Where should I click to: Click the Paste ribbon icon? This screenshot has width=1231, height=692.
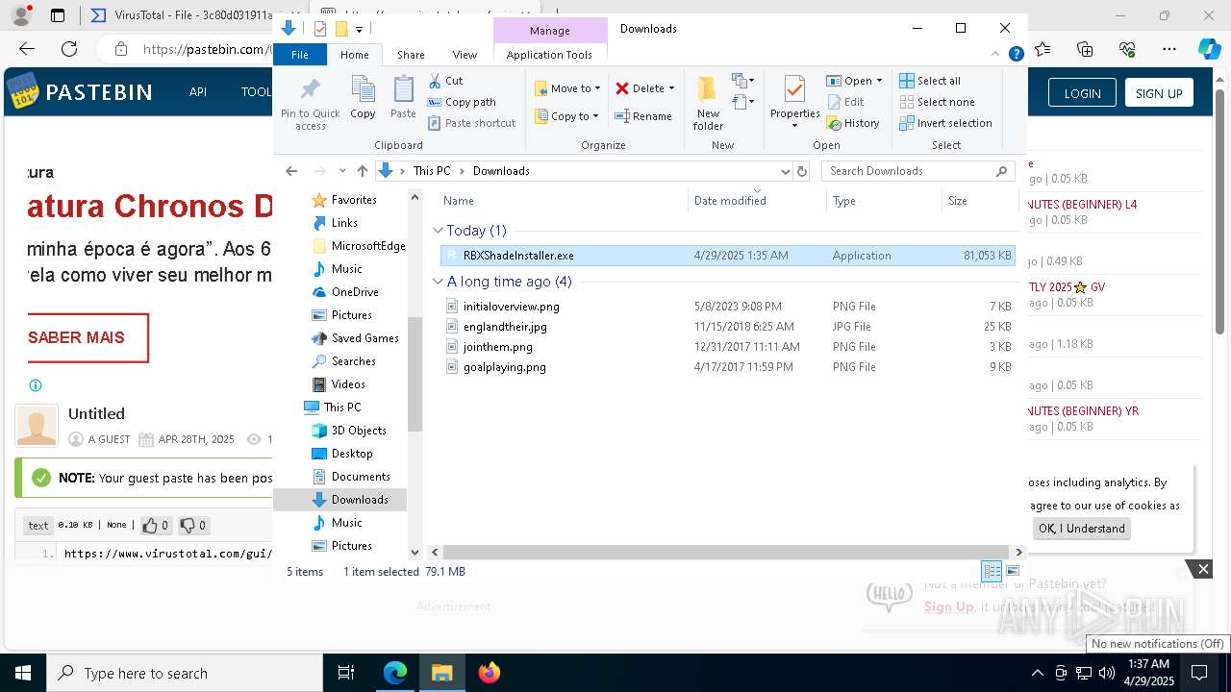(x=403, y=98)
